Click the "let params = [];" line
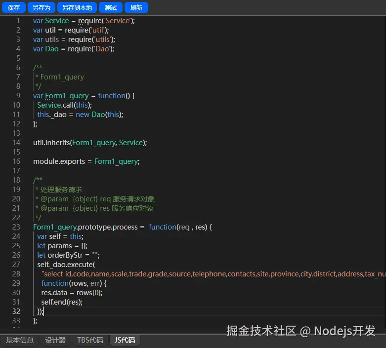Image resolution: width=386 pixels, height=348 pixels. [x=62, y=246]
